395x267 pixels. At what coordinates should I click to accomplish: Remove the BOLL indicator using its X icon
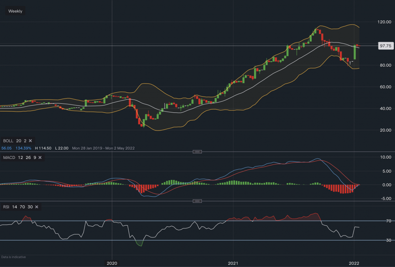(30, 141)
